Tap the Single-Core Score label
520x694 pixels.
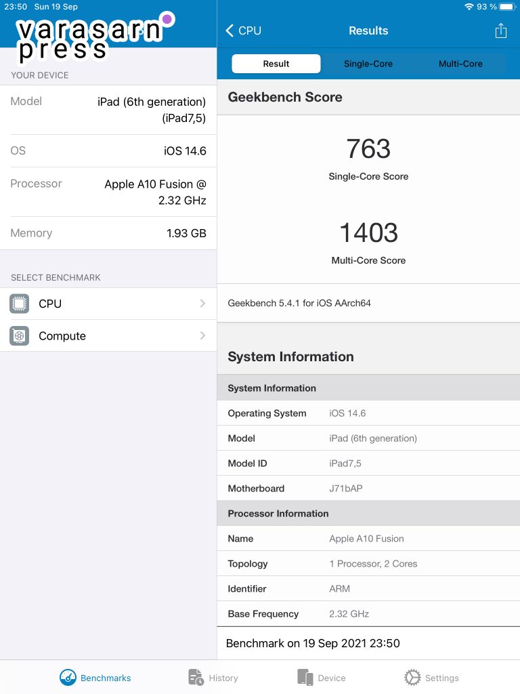click(x=368, y=176)
